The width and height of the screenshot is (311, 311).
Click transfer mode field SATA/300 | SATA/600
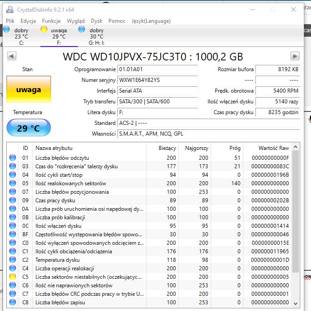pyautogui.click(x=157, y=102)
